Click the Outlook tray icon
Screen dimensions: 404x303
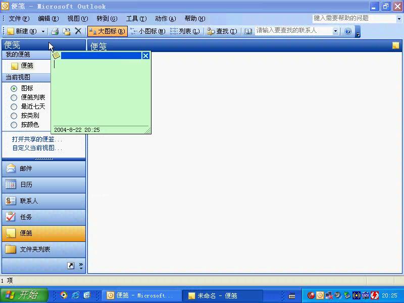(x=320, y=295)
